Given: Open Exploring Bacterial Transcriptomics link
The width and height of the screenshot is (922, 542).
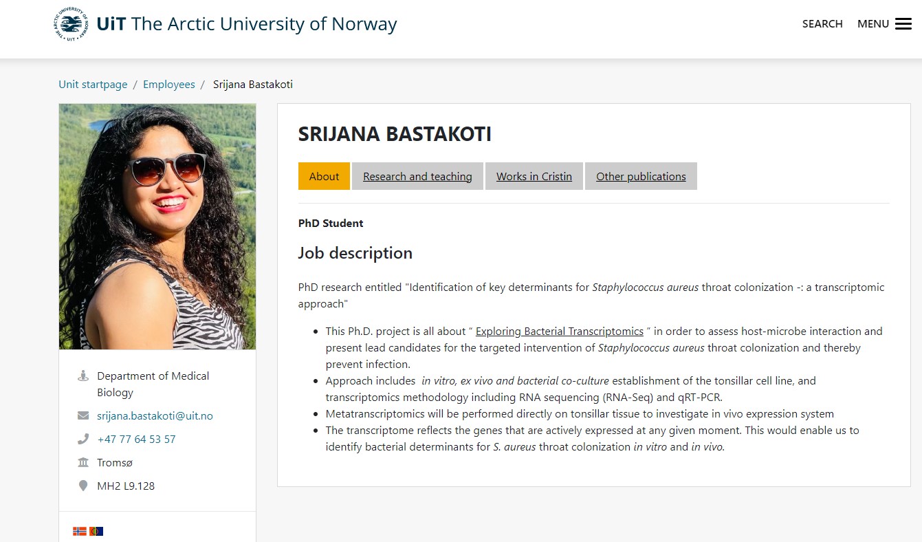Looking at the screenshot, I should point(560,331).
